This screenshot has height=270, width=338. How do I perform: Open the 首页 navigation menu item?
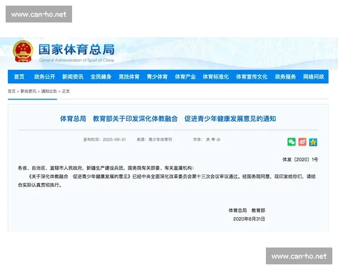click(x=19, y=76)
